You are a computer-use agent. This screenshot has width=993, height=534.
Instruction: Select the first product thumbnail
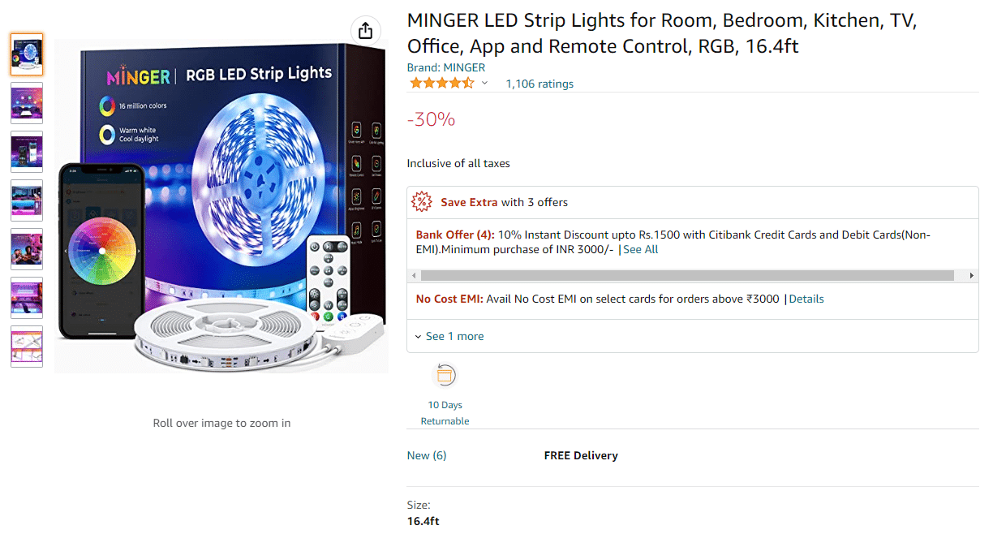[x=27, y=54]
